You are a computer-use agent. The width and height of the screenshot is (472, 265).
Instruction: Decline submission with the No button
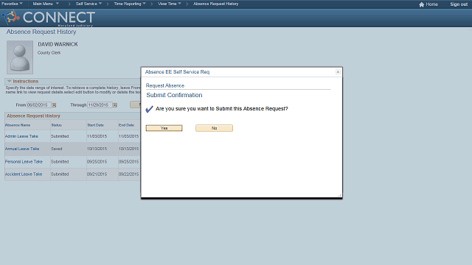(214, 128)
